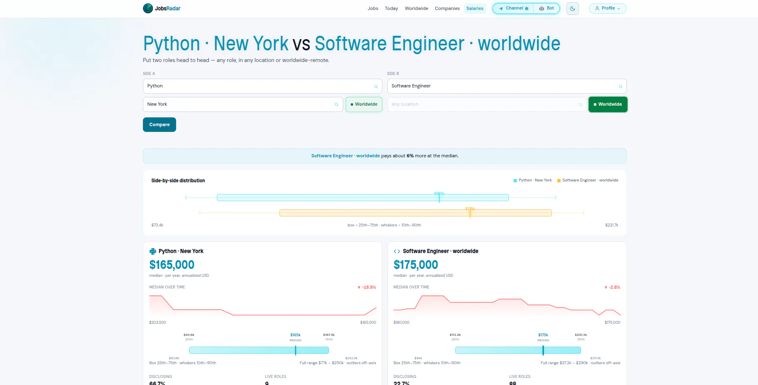The image size is (758, 385).
Task: Click the $165,000 median salary figure
Action: point(172,265)
